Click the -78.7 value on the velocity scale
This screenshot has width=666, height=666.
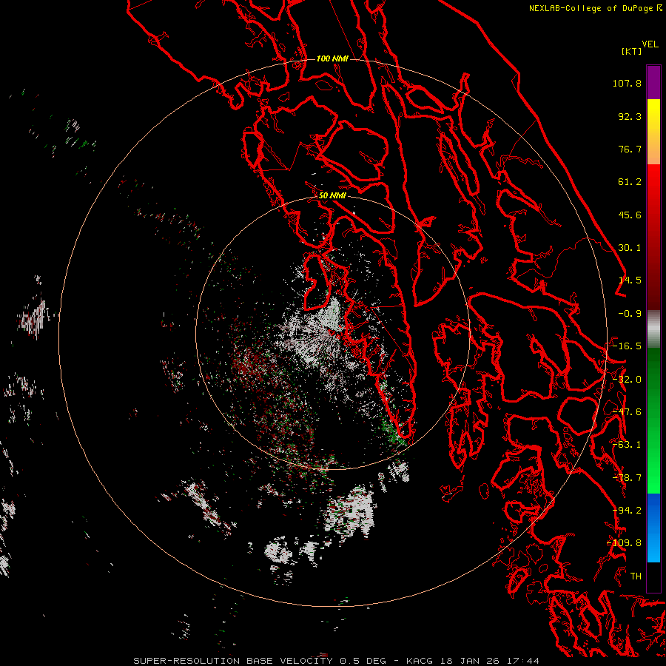tap(627, 478)
